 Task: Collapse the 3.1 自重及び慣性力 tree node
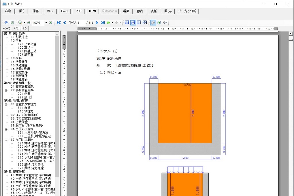coord(6,104)
